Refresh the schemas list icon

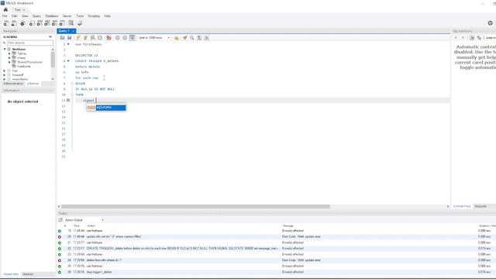pyautogui.click(x=50, y=36)
